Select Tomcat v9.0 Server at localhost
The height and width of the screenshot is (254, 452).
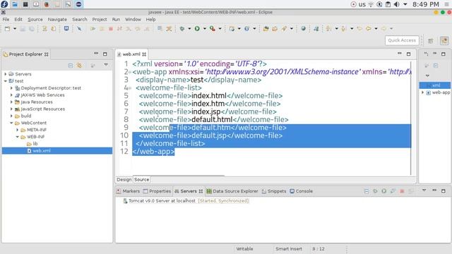coord(162,200)
